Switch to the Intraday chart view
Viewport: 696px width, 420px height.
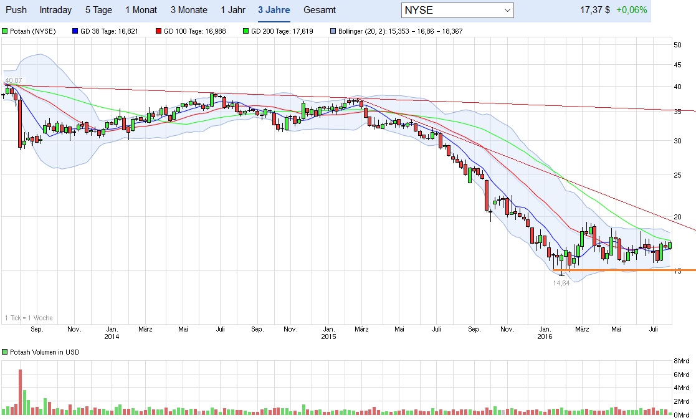tap(55, 10)
